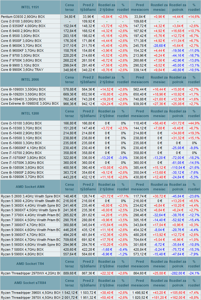Click Core i5-10400 half-year difference +34,80 €

click(178, 133)
